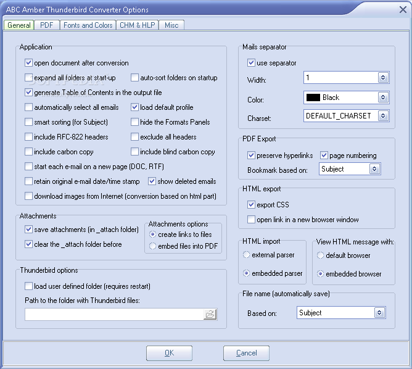Close the Converter Options dialog
This screenshot has height=369, width=412.
(403, 10)
